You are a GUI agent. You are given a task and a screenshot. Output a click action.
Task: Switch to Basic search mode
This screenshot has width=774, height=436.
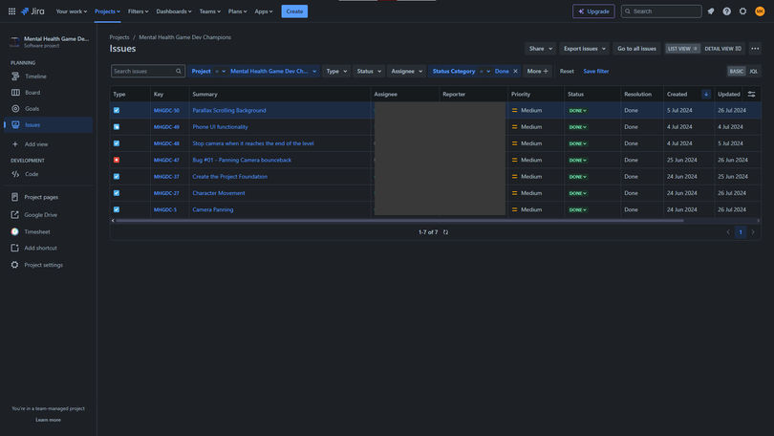tap(736, 71)
